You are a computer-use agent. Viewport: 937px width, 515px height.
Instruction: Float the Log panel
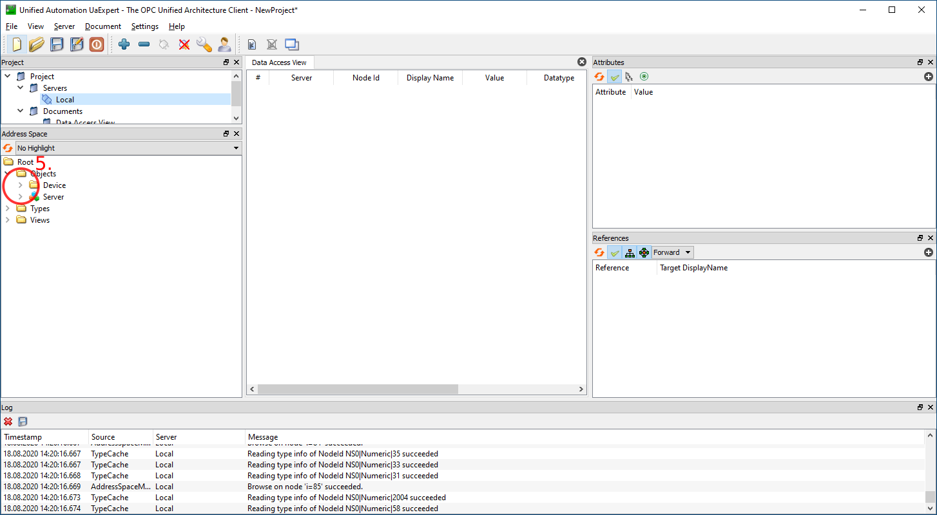[x=920, y=407]
